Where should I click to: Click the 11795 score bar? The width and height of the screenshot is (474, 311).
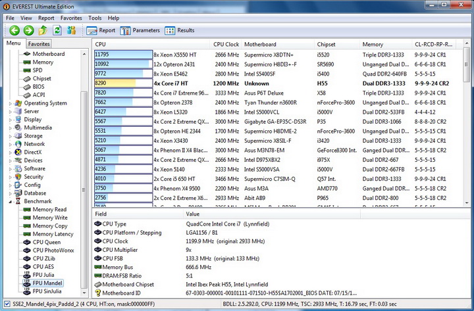pyautogui.click(x=123, y=55)
